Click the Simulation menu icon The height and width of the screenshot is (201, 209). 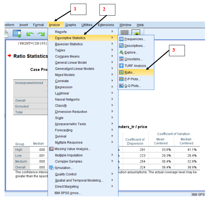point(51,168)
